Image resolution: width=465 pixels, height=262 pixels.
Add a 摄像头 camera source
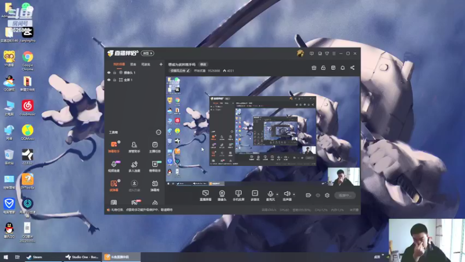coord(222,196)
